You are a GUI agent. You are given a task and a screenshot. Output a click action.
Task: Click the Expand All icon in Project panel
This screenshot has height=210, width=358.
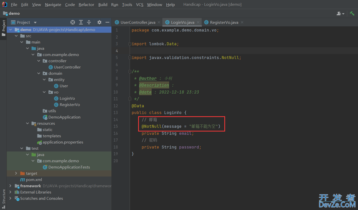[x=81, y=22]
